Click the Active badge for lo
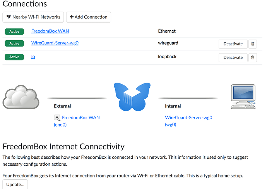Image resolution: width=267 pixels, height=189 pixels. [x=14, y=57]
